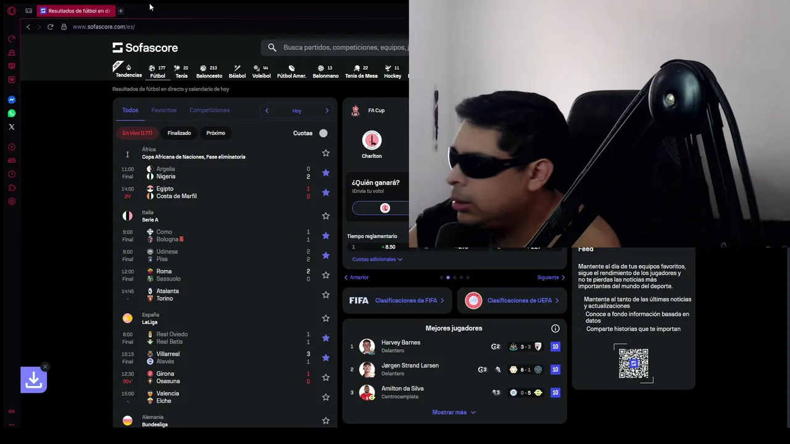The height and width of the screenshot is (444, 790).
Task: Click the sidebar three-dots setup icon
Action: pyautogui.click(x=11, y=425)
